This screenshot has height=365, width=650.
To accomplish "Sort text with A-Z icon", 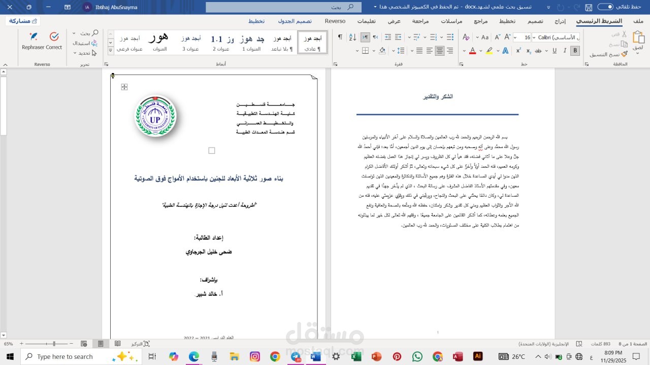I will click(352, 38).
